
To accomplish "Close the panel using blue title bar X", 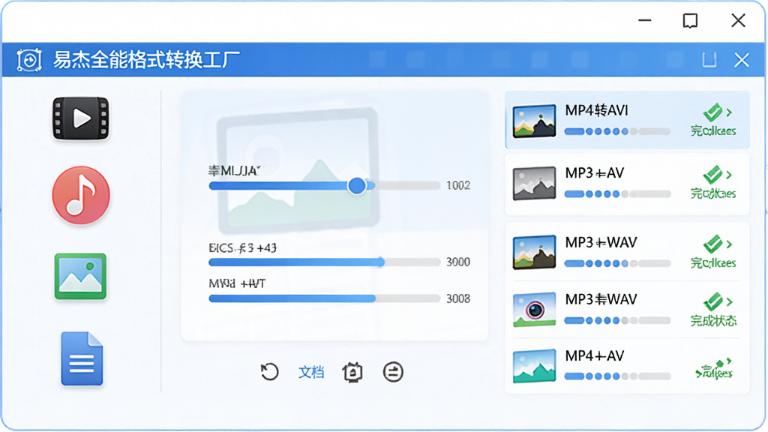I will 742,60.
